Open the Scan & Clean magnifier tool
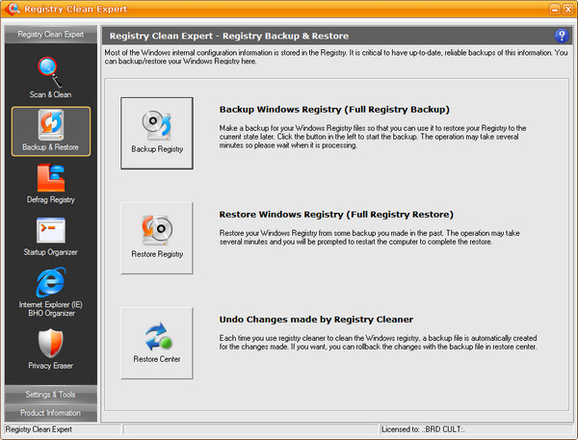Image resolution: width=578 pixels, height=440 pixels. click(x=49, y=78)
